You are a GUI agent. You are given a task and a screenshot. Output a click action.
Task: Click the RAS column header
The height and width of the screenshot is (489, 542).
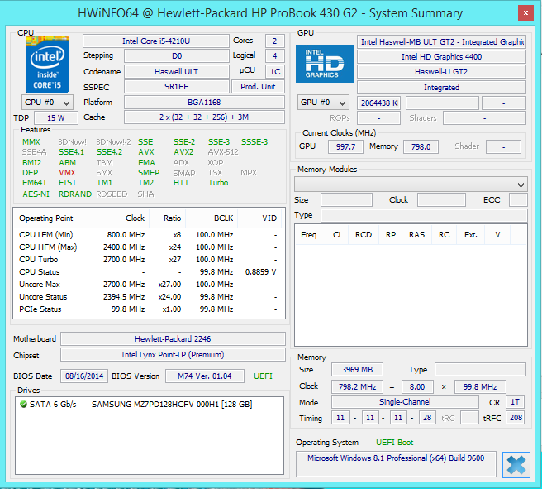[417, 235]
